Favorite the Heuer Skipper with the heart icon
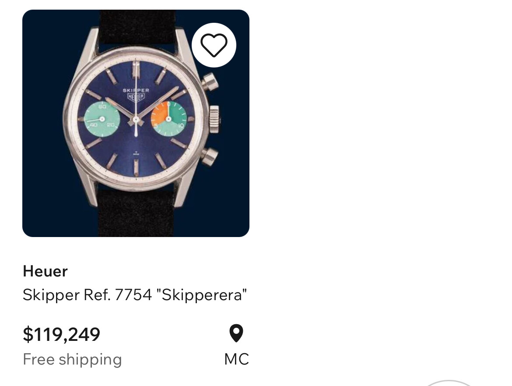The width and height of the screenshot is (512, 386). [214, 45]
